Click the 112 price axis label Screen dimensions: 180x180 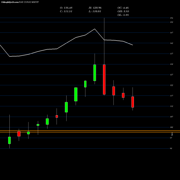171,106
